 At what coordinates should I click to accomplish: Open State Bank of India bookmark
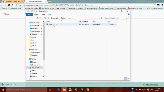(106, 8)
